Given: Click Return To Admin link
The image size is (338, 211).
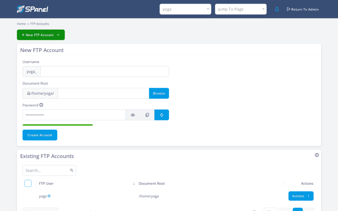Looking at the screenshot, I should coord(303,9).
